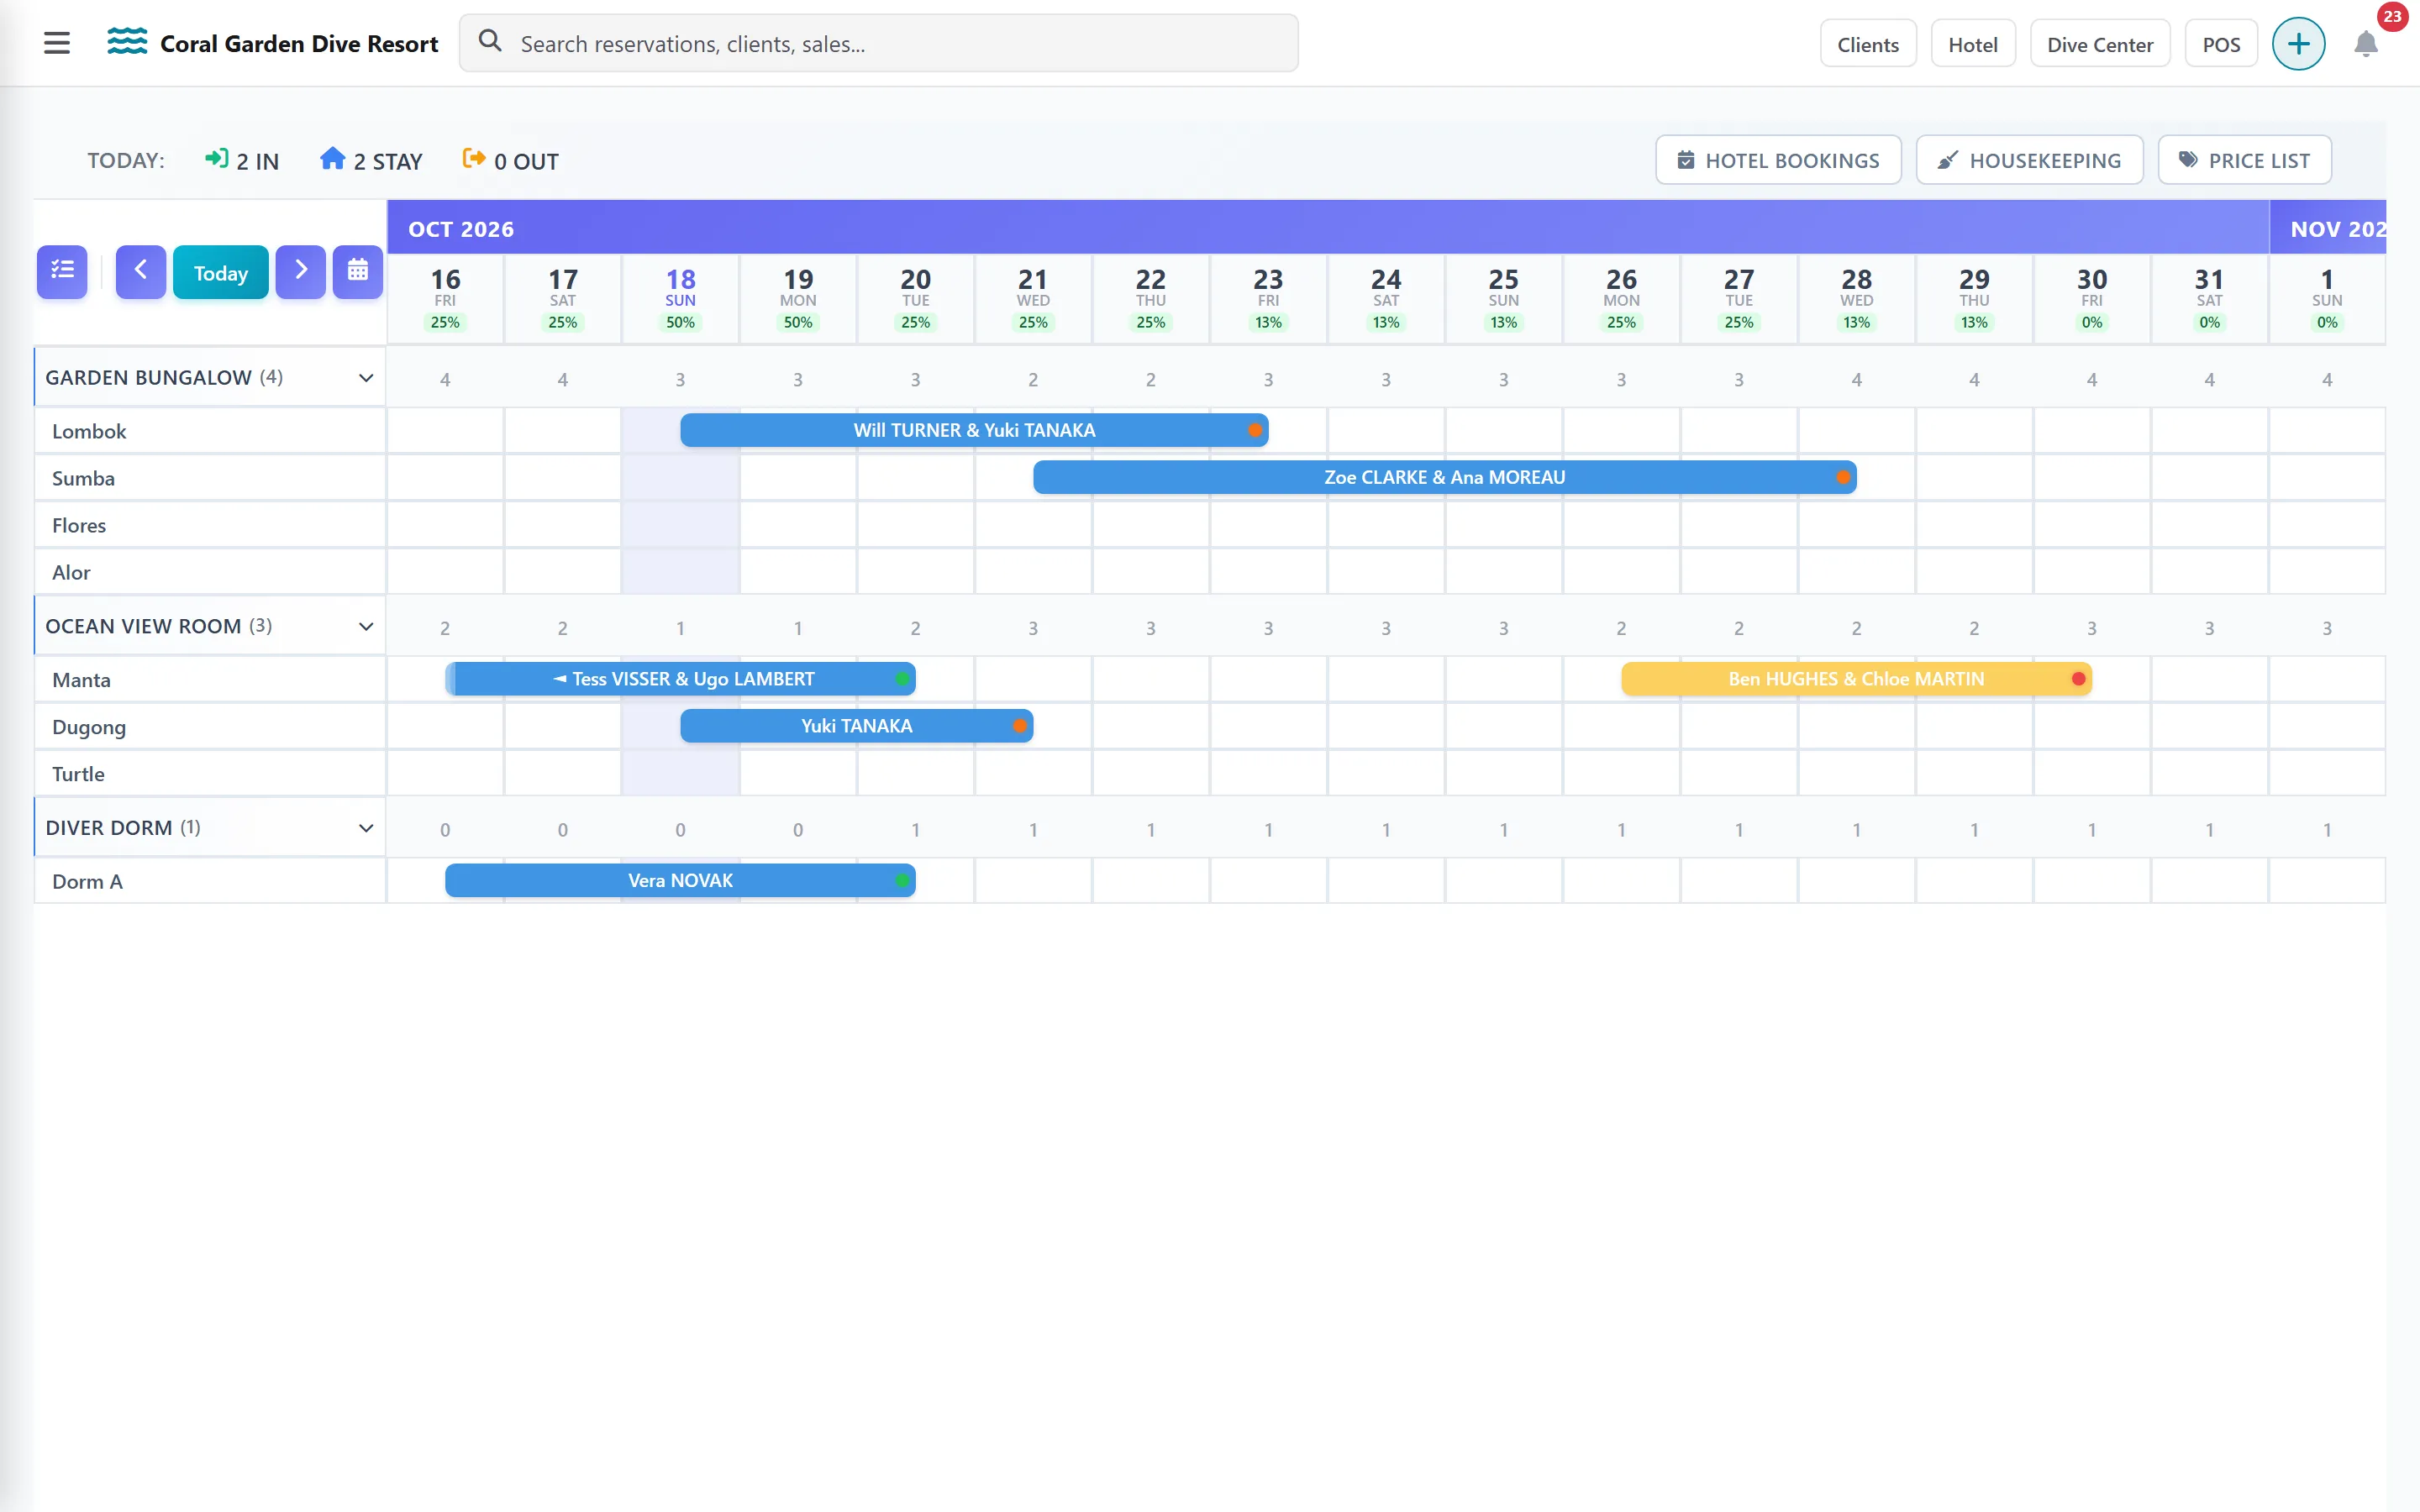2420x1512 pixels.
Task: Open Vera NOVAK Dorm A booking
Action: 680,881
